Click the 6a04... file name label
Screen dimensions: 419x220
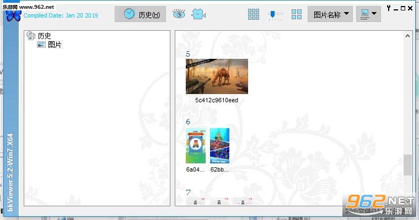click(195, 169)
